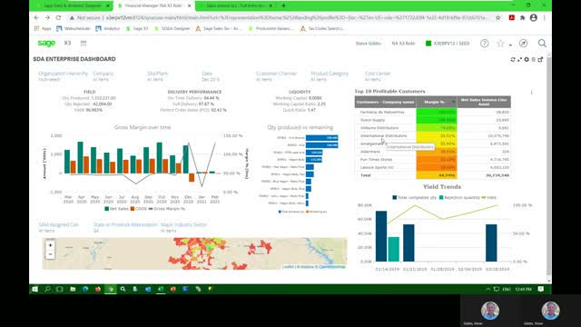Image resolution: width=581 pixels, height=327 pixels.
Task: Zoom out on the map
Action: [51, 254]
